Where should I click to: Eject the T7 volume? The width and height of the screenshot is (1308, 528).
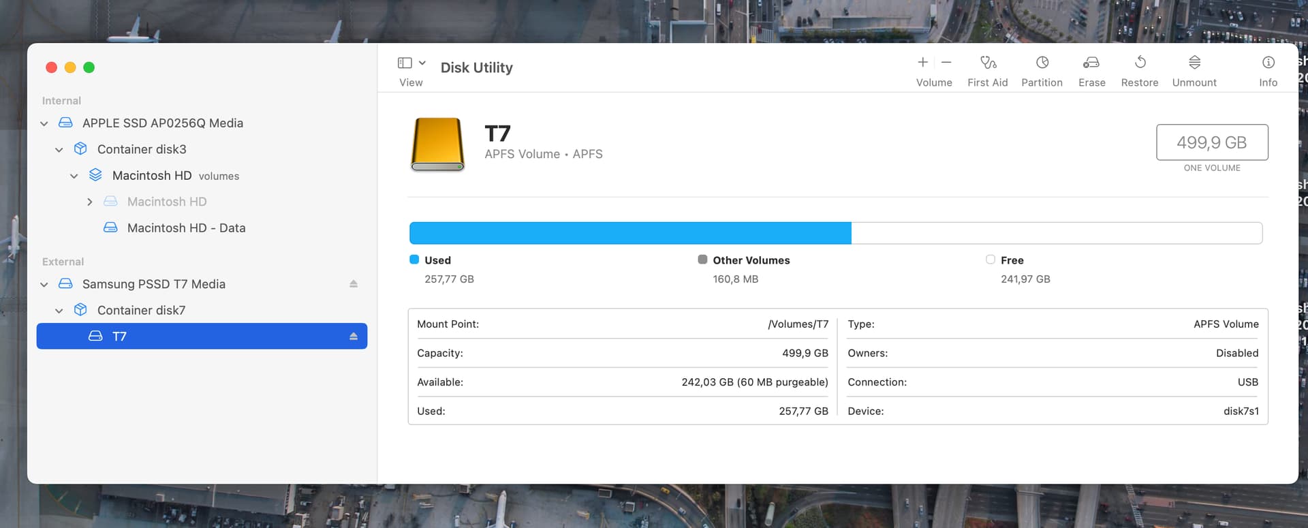point(354,337)
